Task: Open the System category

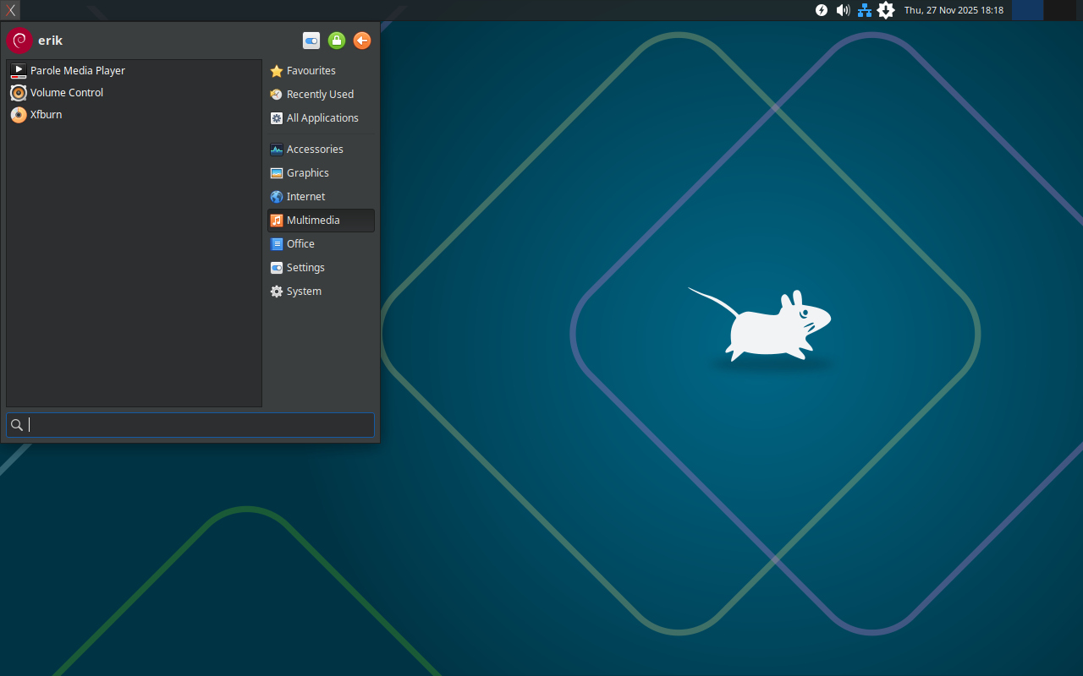Action: click(x=303, y=291)
